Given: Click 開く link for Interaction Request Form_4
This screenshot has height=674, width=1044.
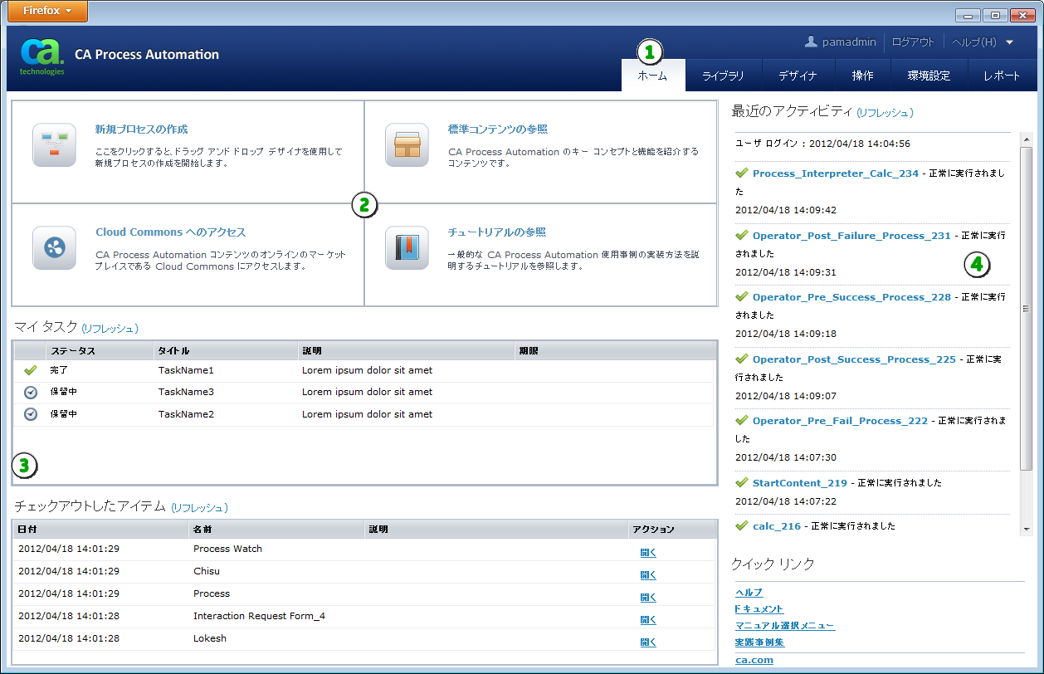Looking at the screenshot, I should coord(648,619).
